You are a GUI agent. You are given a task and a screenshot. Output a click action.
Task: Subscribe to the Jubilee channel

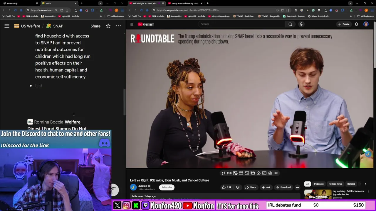pos(167,188)
